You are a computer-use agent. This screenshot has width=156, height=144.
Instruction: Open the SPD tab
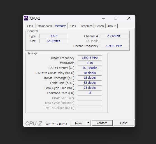73,26
